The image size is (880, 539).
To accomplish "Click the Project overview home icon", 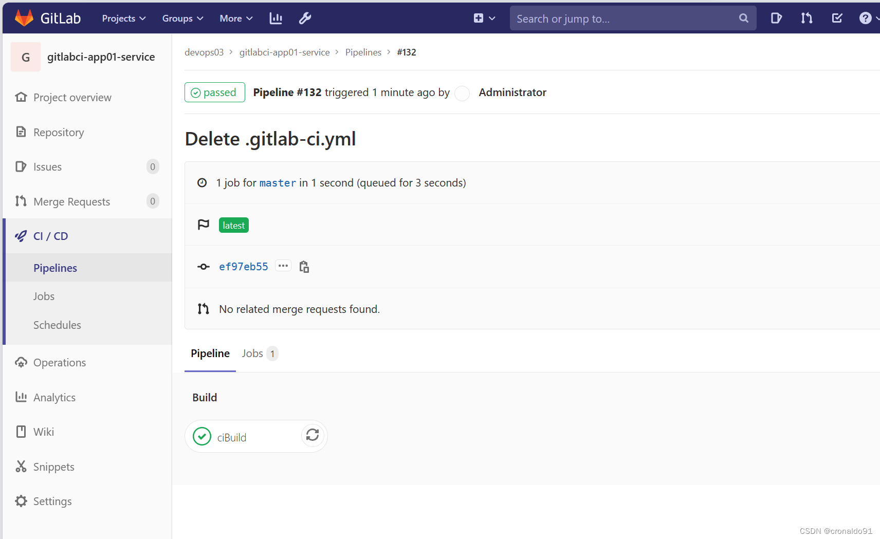I will tap(21, 97).
